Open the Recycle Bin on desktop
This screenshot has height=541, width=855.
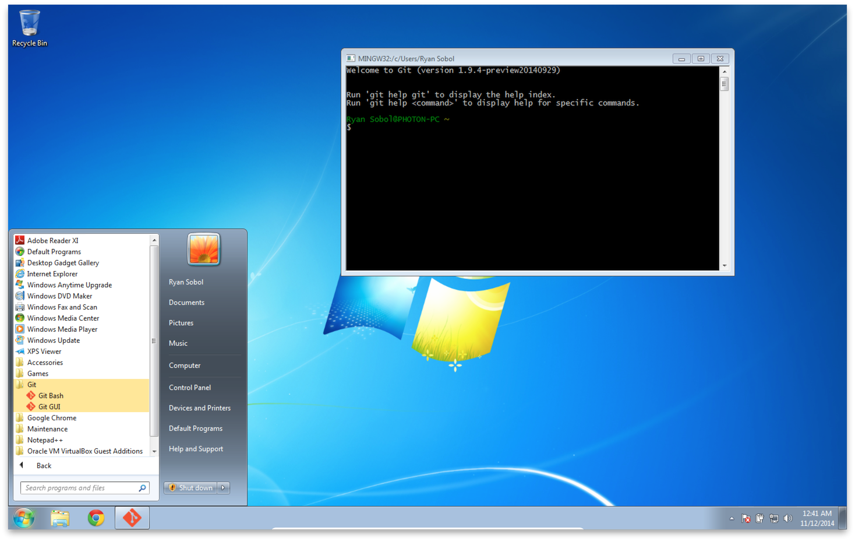(x=29, y=29)
